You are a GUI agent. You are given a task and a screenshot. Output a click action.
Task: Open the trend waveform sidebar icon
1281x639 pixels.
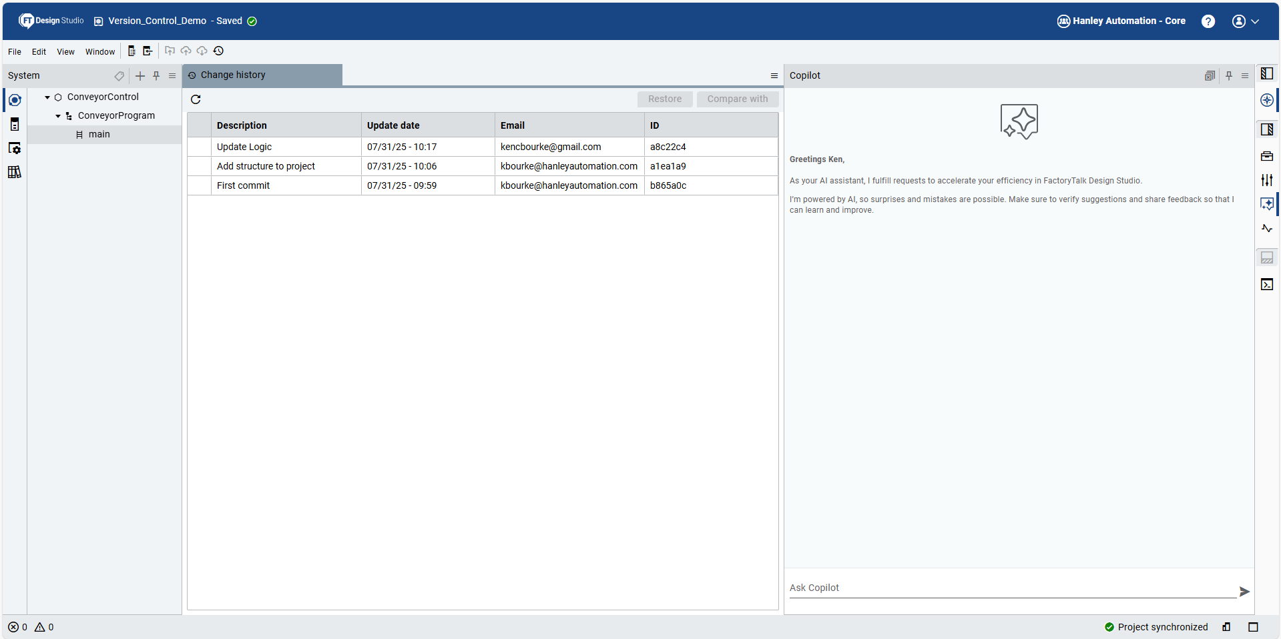click(1267, 228)
